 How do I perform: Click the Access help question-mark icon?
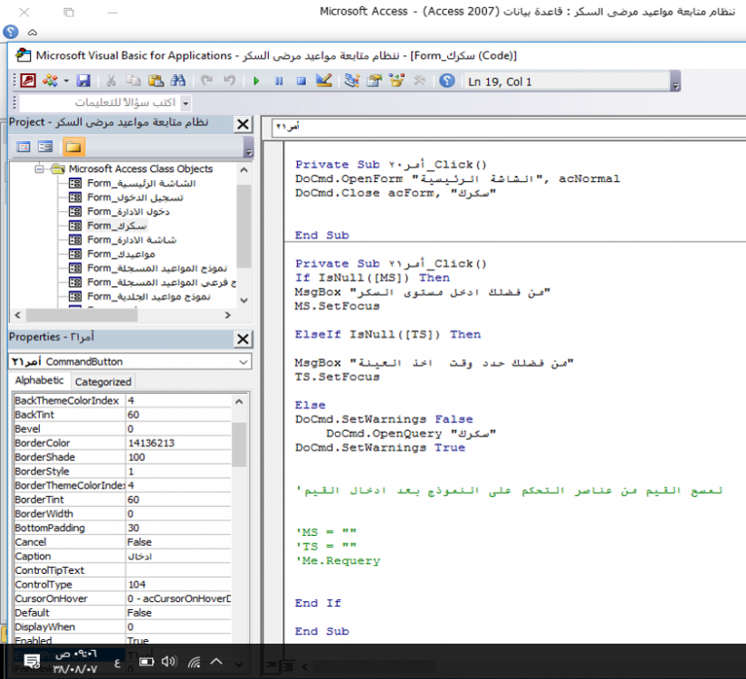(11, 32)
